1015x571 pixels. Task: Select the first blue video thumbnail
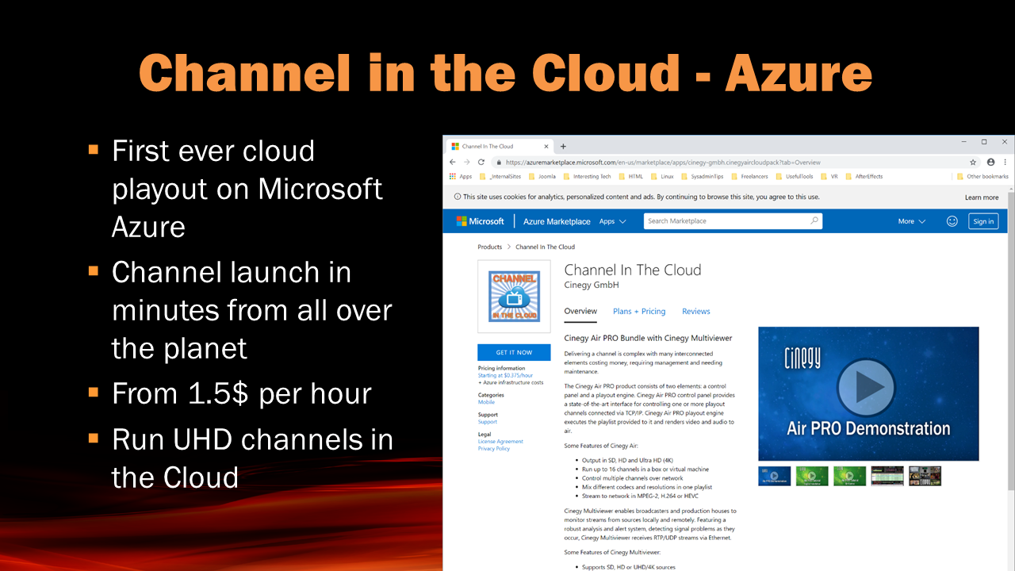click(774, 476)
